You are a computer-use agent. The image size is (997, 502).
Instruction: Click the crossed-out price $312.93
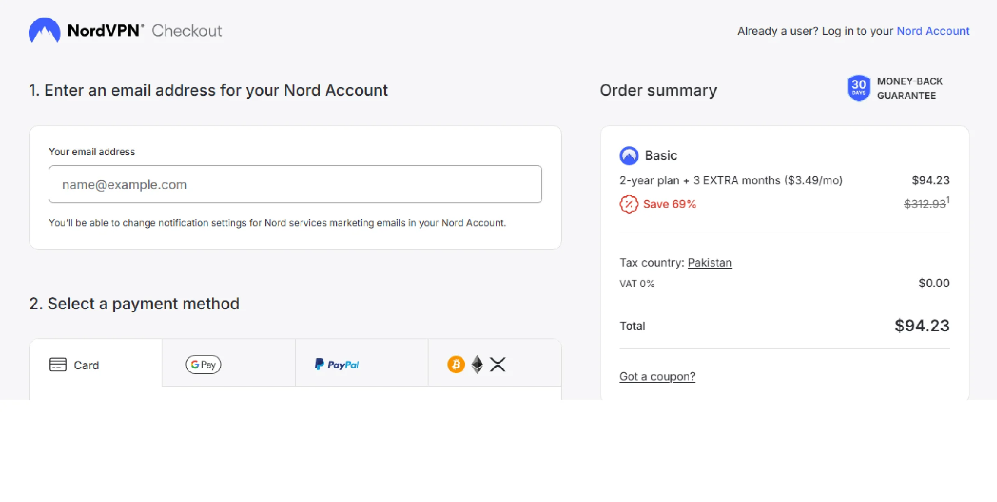pyautogui.click(x=925, y=204)
